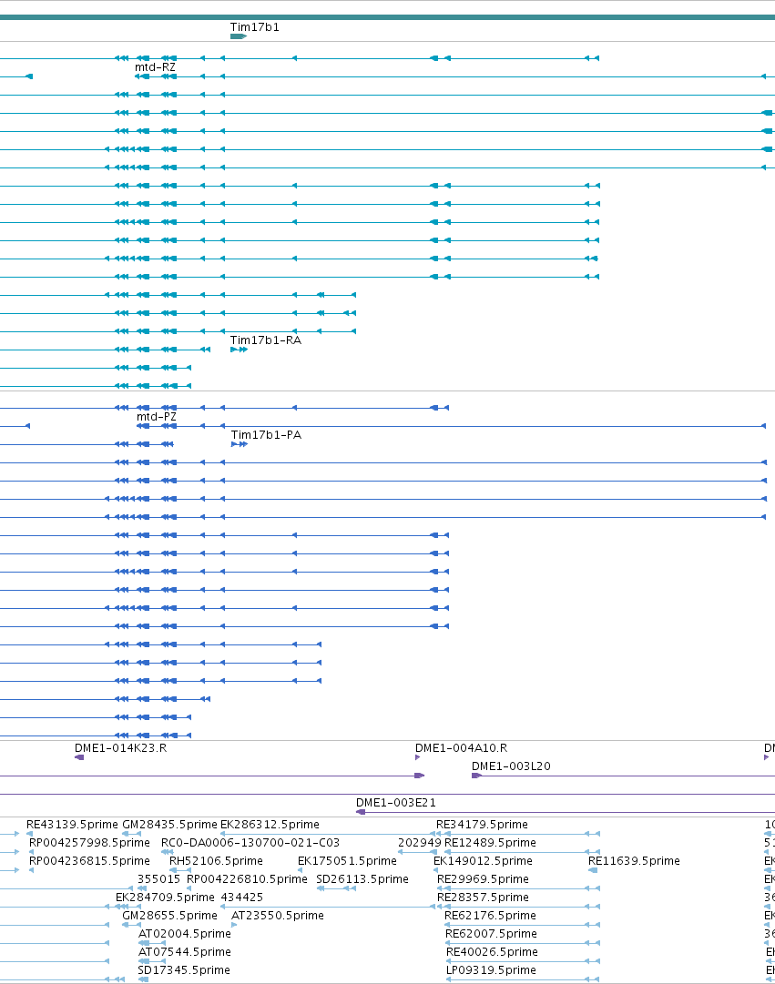Viewport: 775px width, 984px height.
Task: Click the Tim17b1 gene arrow glyph
Action: (239, 36)
